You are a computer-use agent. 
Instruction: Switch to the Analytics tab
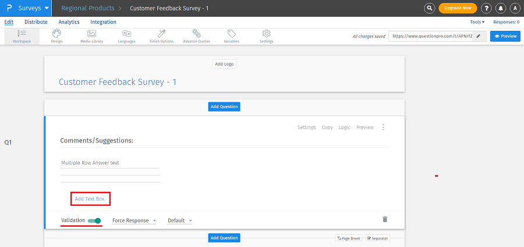(69, 22)
